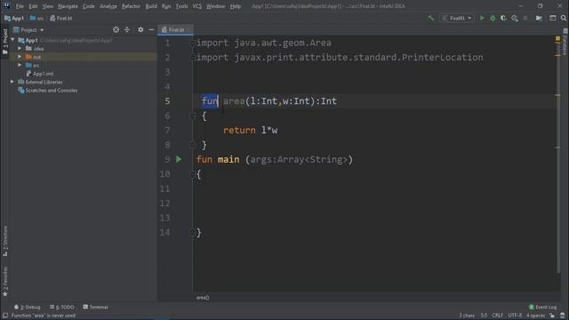Click the editor vertical scrollbar
569x320 pixels.
point(558,156)
